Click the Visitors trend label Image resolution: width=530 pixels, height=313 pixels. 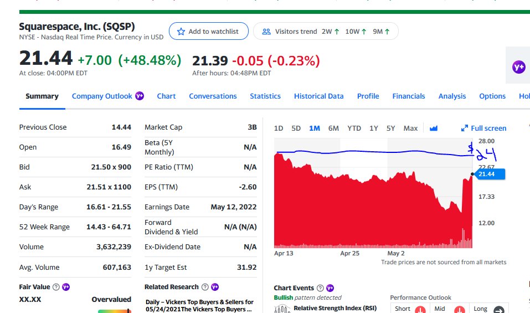[296, 32]
